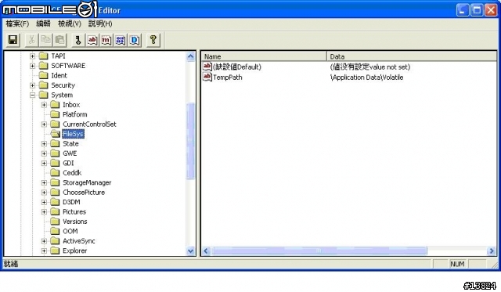Screen dimensions: 501x292
Task: Select the TempPath value name
Action: [x=228, y=78]
